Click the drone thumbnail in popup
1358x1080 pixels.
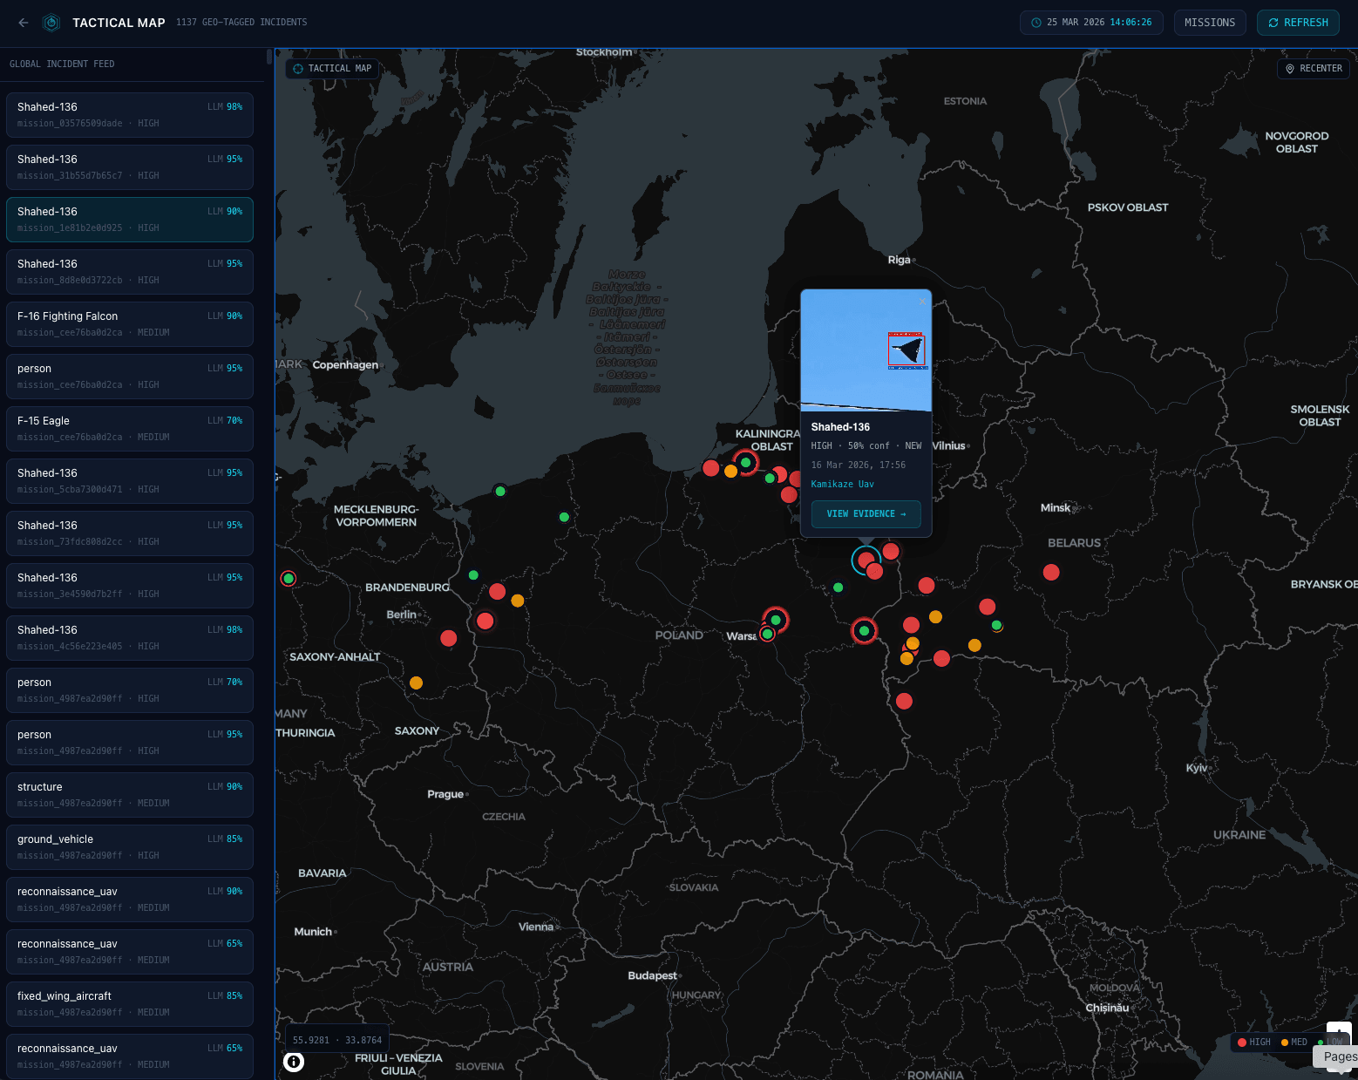pyautogui.click(x=866, y=350)
